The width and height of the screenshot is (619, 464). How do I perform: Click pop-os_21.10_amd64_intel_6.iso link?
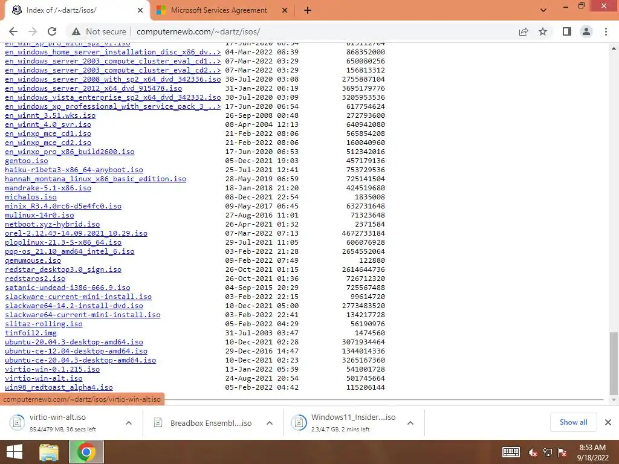(x=70, y=252)
